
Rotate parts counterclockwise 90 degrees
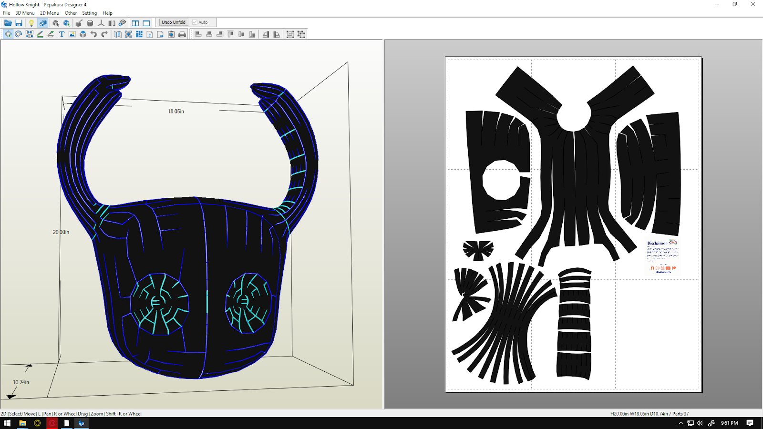click(x=266, y=34)
